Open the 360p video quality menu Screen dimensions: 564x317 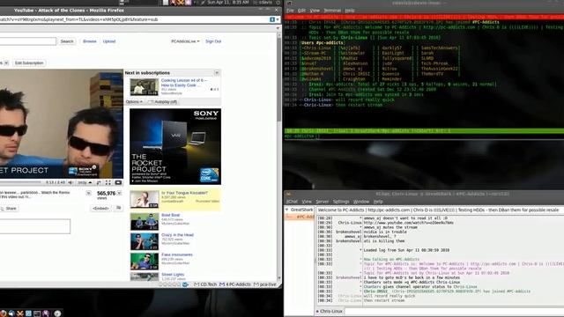[x=85, y=182]
